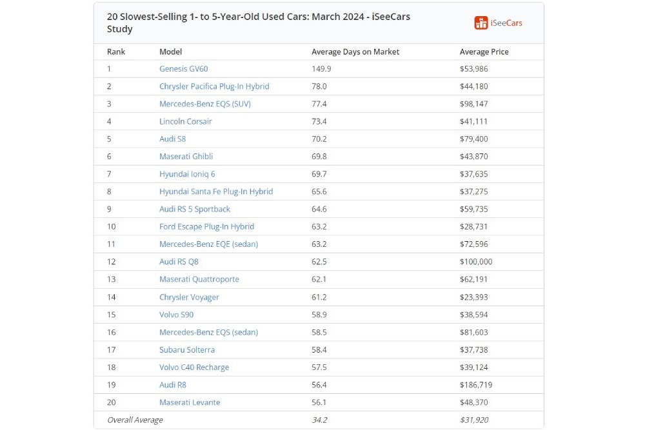Open the Lincoln Corsair link
Screen dimensions: 645x430
(185, 121)
